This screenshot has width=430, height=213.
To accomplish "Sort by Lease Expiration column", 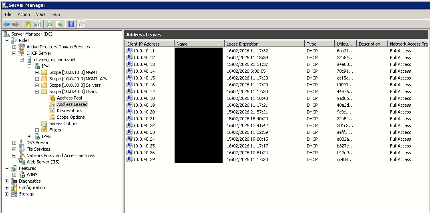I will pos(264,44).
